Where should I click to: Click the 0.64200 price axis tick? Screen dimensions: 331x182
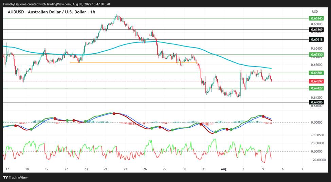pos(317,98)
